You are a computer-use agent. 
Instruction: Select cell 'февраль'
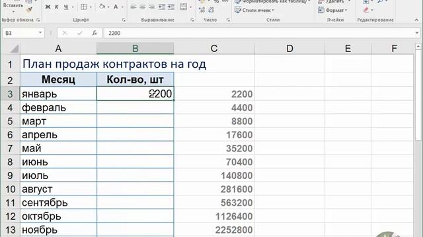58,107
